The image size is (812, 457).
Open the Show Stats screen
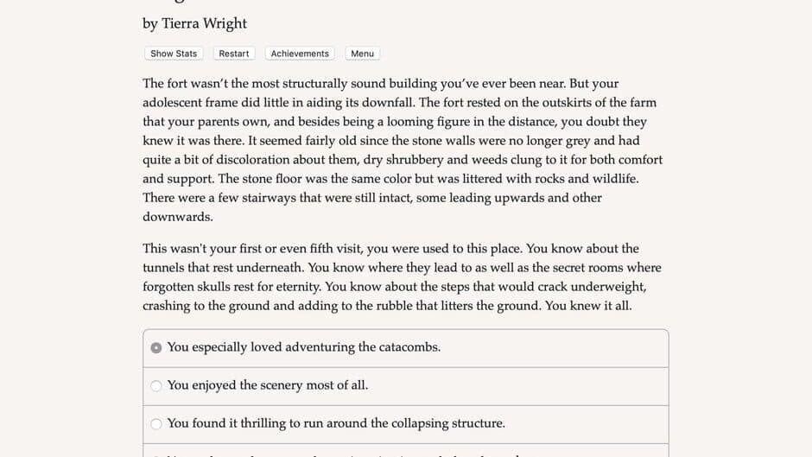[x=174, y=54]
